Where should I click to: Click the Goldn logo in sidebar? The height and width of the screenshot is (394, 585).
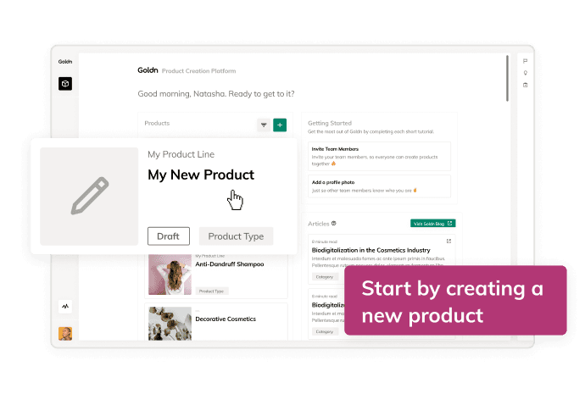click(65, 62)
